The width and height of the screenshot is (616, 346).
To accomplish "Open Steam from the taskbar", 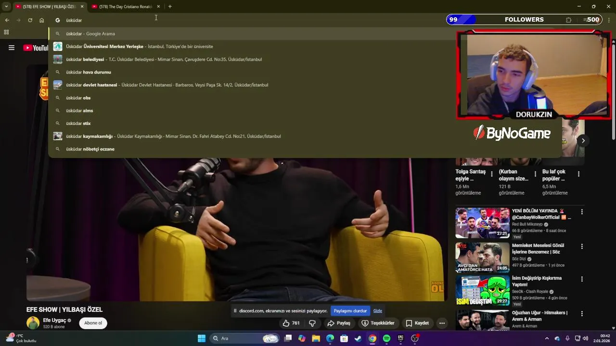I will click(x=358, y=338).
